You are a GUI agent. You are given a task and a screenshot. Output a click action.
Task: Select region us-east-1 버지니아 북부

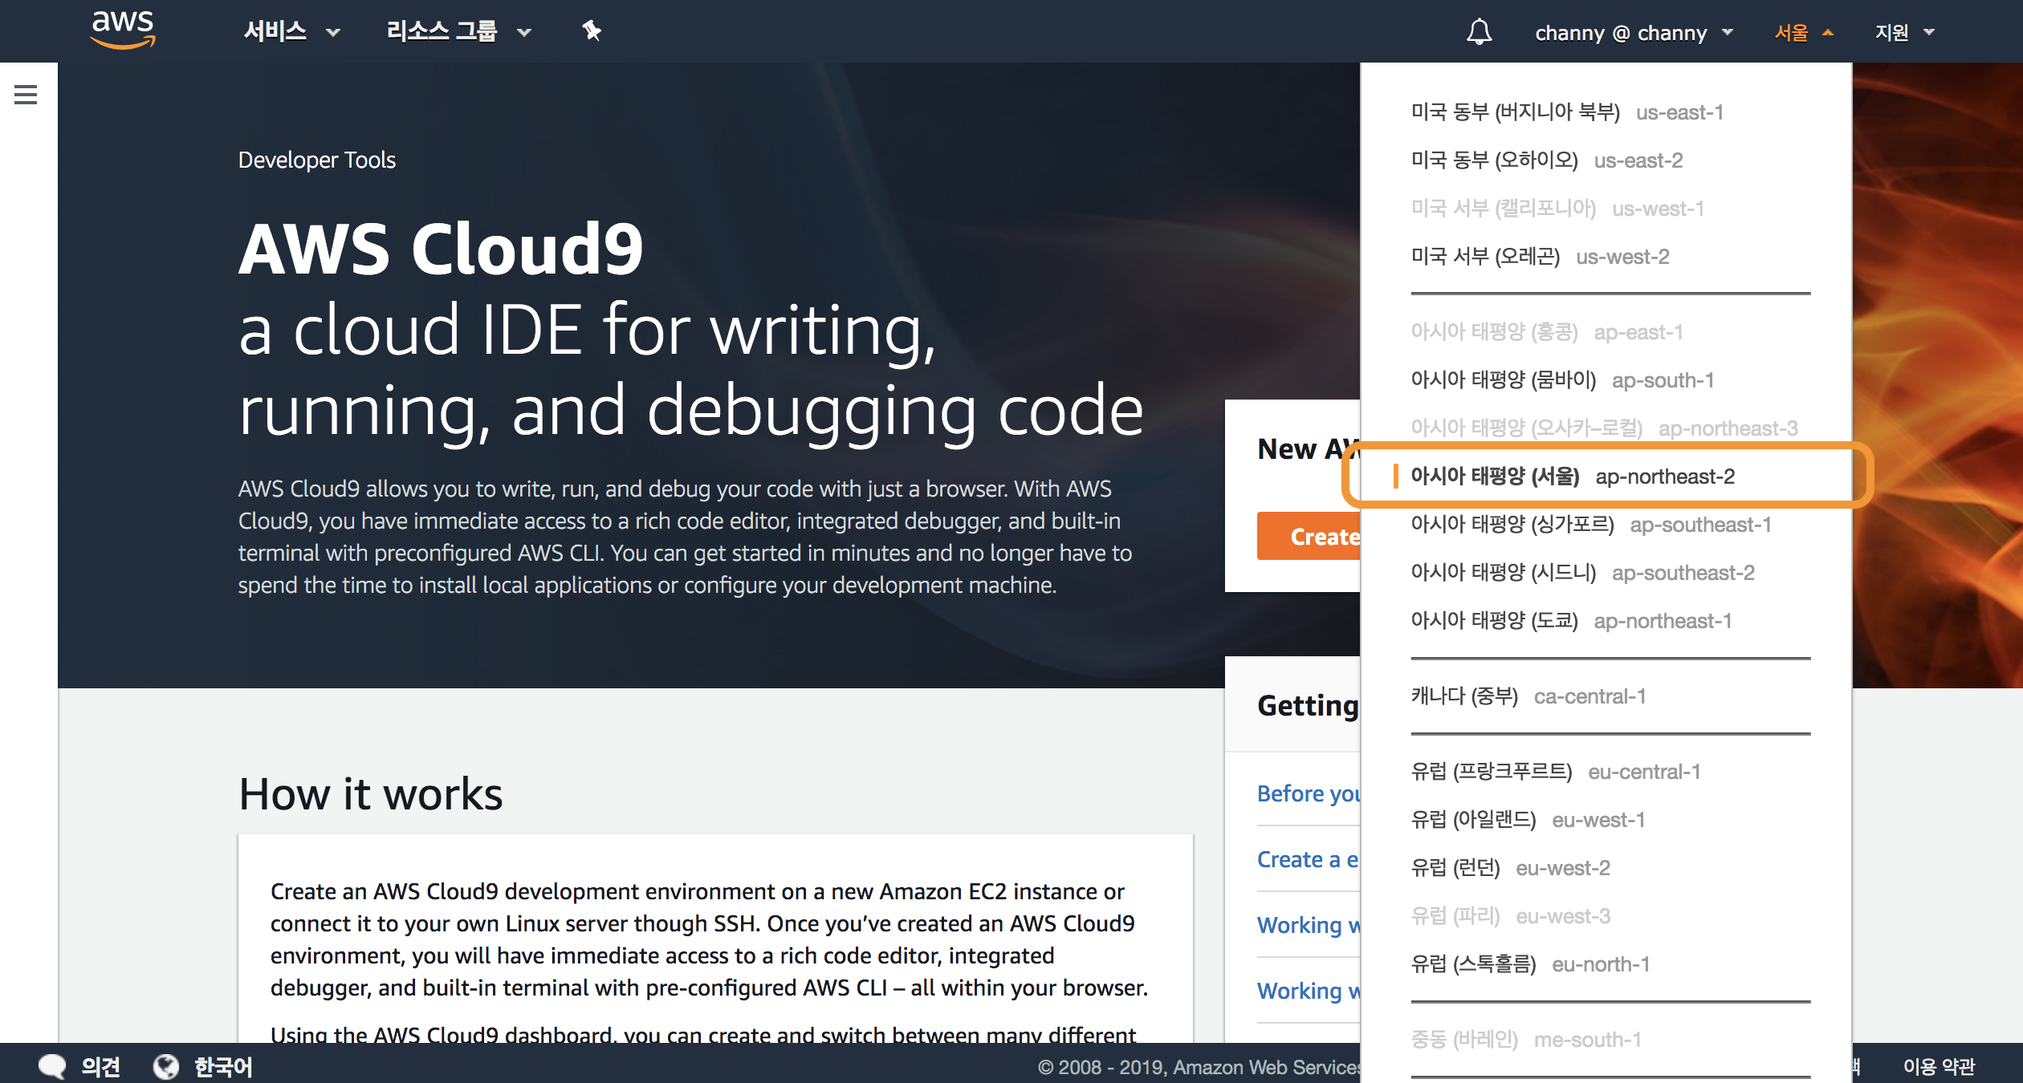pyautogui.click(x=1566, y=112)
